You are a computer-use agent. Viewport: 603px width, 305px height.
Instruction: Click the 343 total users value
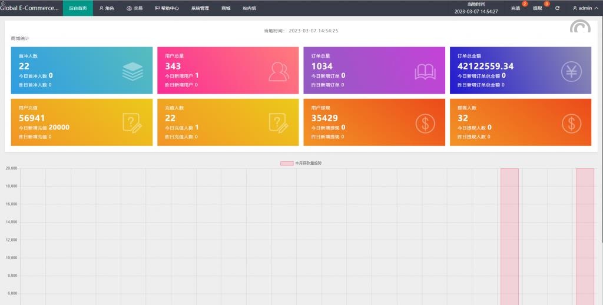pos(173,66)
